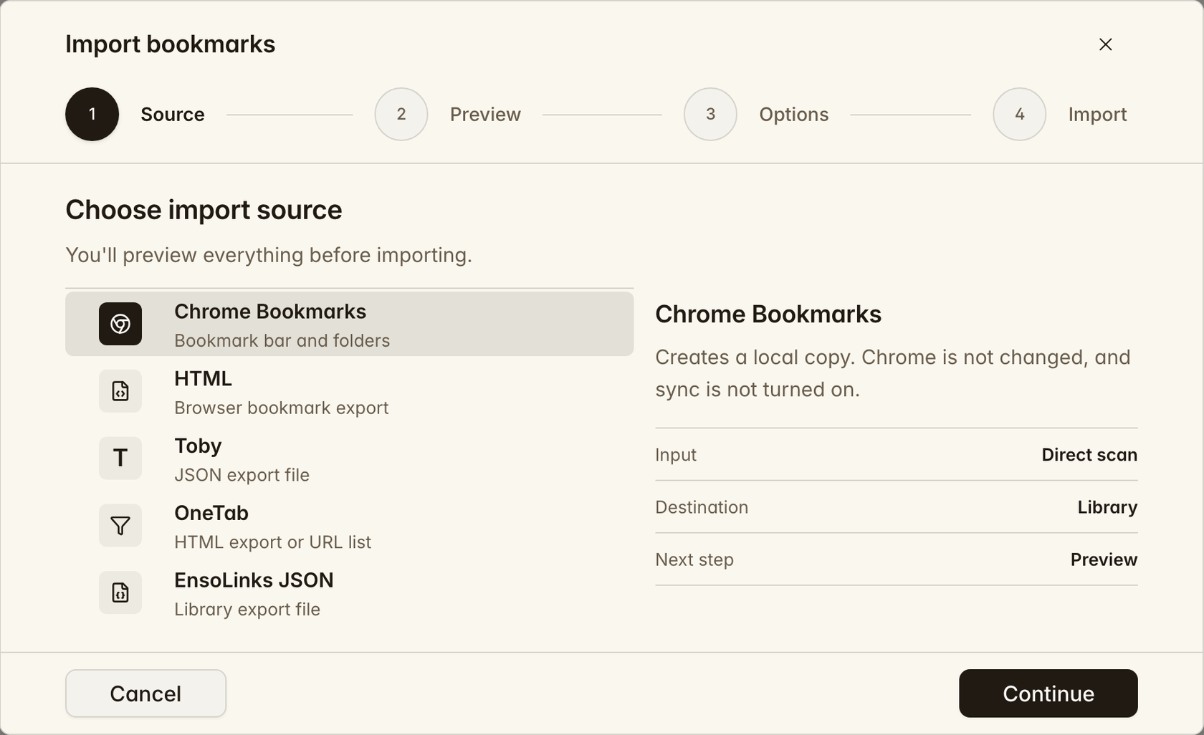
Task: Click the Chrome Bookmarks details panel heading
Action: (x=768, y=314)
